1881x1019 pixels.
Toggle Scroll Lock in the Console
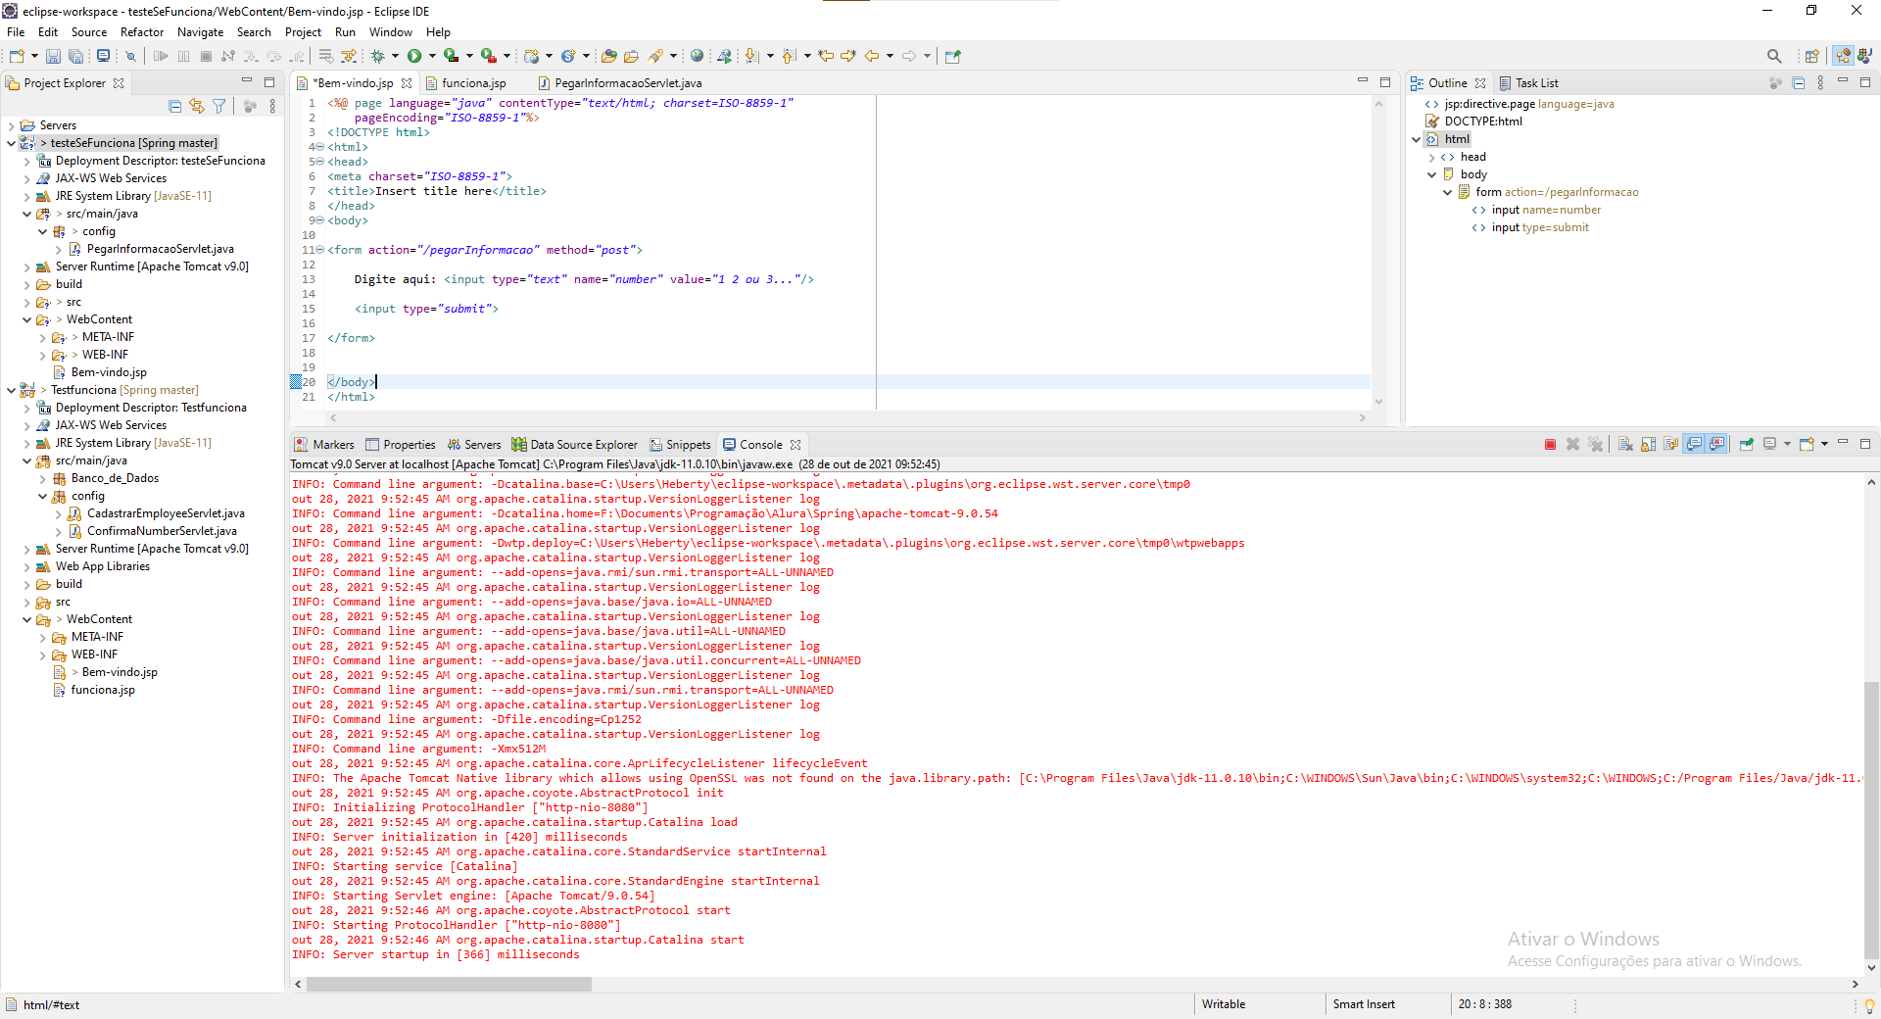point(1648,445)
